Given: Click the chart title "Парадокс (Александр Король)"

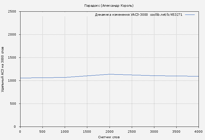Looking at the screenshot, I should click(109, 6).
